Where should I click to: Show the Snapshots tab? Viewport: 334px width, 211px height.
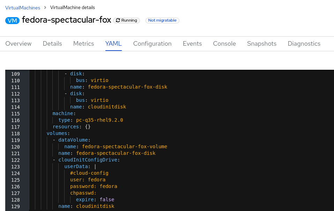(262, 44)
